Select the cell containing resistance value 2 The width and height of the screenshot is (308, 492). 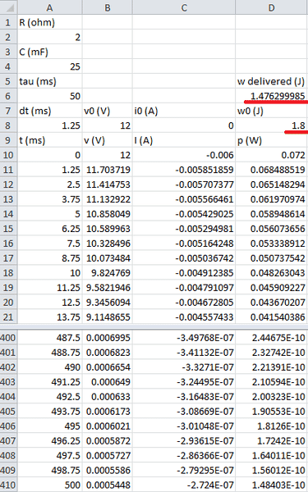[49, 37]
